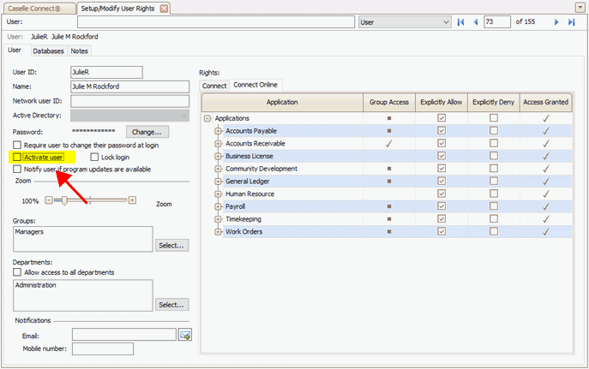589x369 pixels.
Task: Switch to the Caselle Connect tab
Action: click(x=38, y=9)
